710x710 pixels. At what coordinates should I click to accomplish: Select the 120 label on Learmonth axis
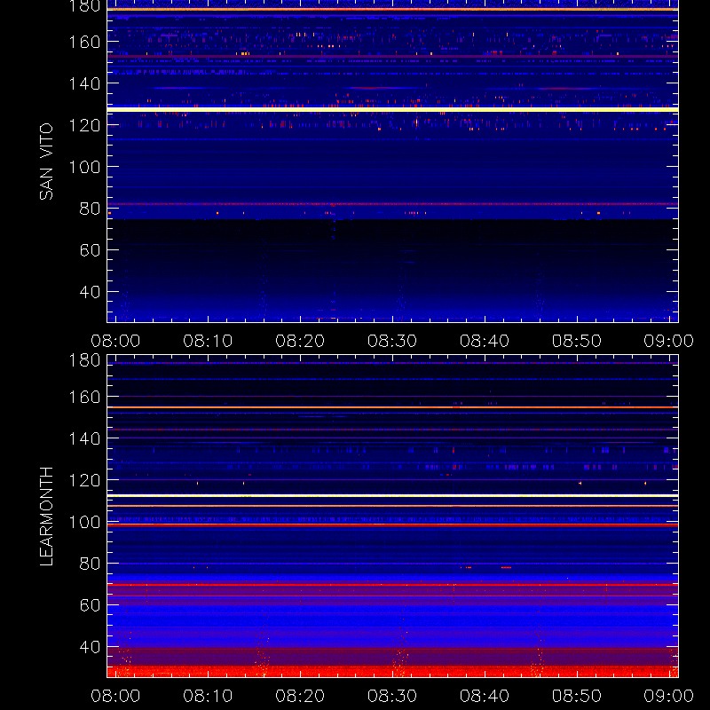coord(84,480)
